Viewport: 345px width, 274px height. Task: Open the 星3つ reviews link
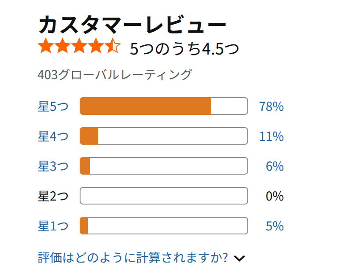(53, 166)
